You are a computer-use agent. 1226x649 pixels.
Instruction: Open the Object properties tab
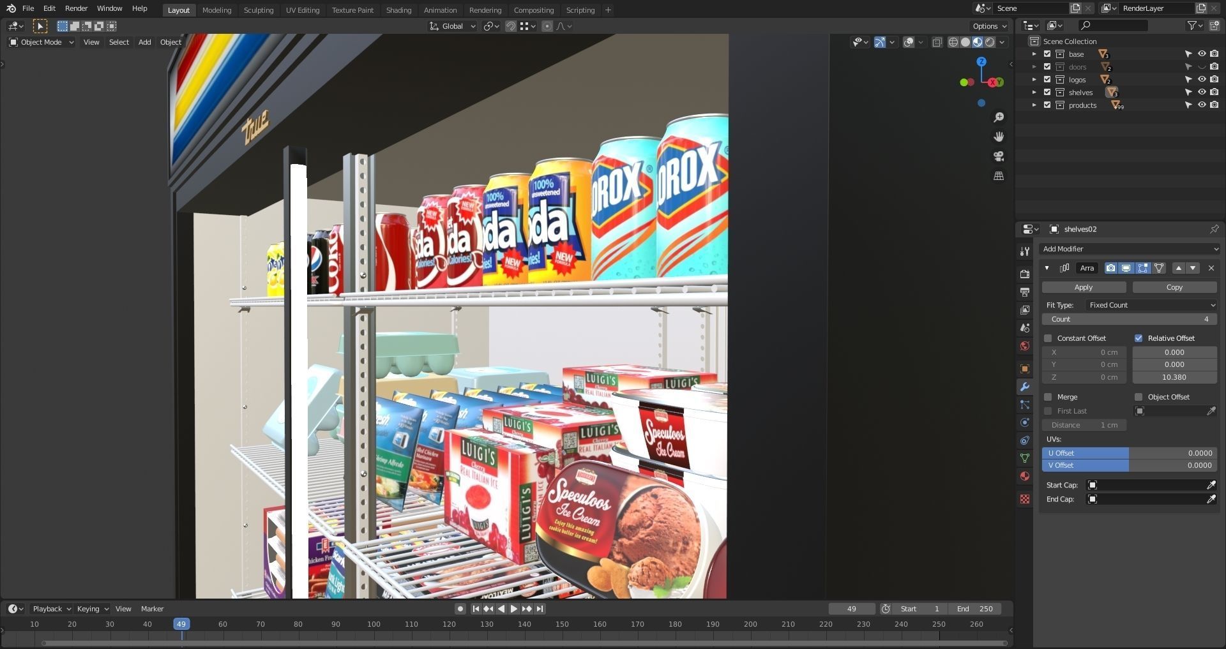[x=1025, y=369]
